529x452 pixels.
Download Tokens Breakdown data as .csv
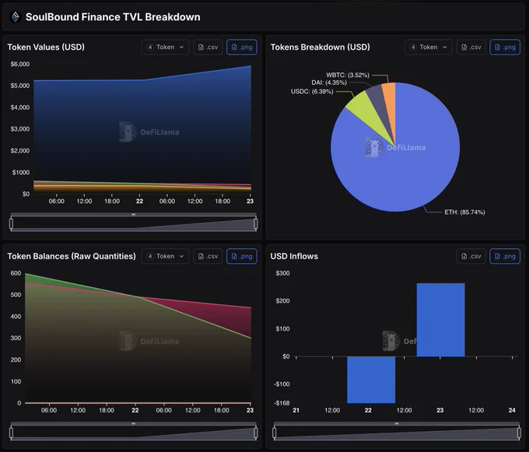(471, 47)
